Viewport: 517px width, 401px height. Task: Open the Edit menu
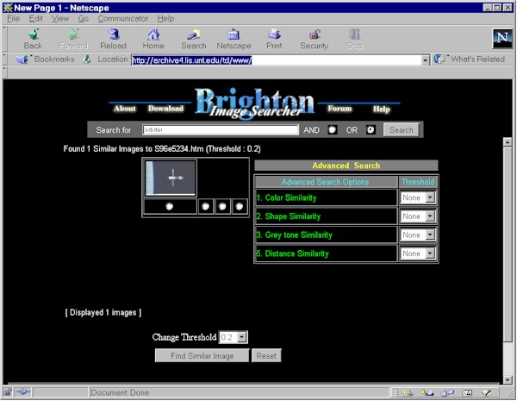coord(36,18)
